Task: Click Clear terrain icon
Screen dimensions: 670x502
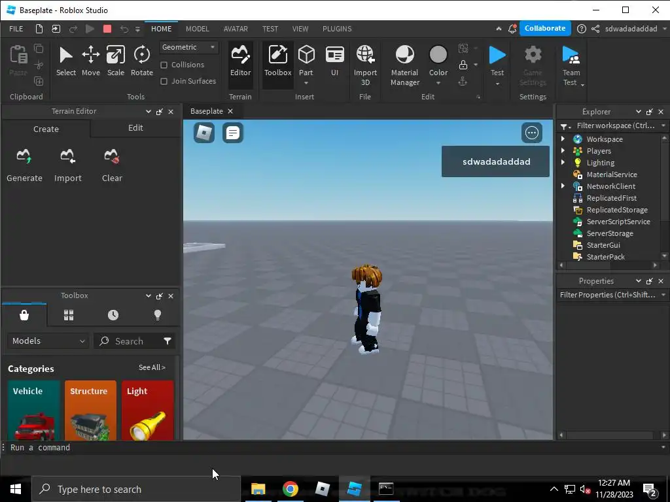Action: (112, 165)
